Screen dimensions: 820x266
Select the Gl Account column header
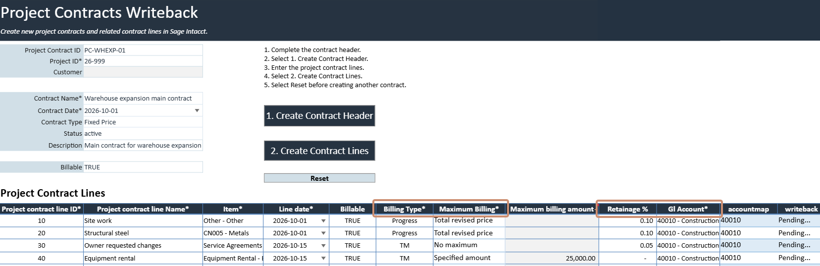pyautogui.click(x=688, y=209)
